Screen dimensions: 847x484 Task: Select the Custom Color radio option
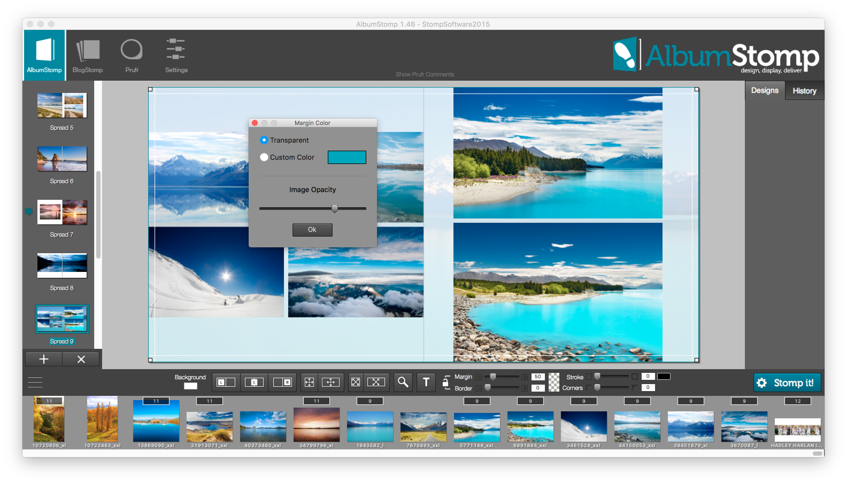click(x=264, y=157)
